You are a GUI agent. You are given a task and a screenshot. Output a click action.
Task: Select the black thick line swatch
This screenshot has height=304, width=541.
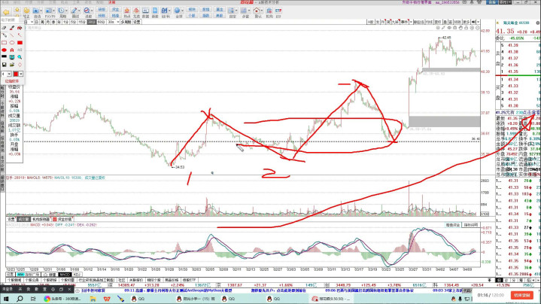(5, 56)
